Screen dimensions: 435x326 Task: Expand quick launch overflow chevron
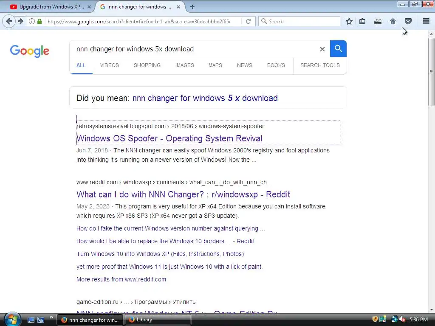[51, 318]
